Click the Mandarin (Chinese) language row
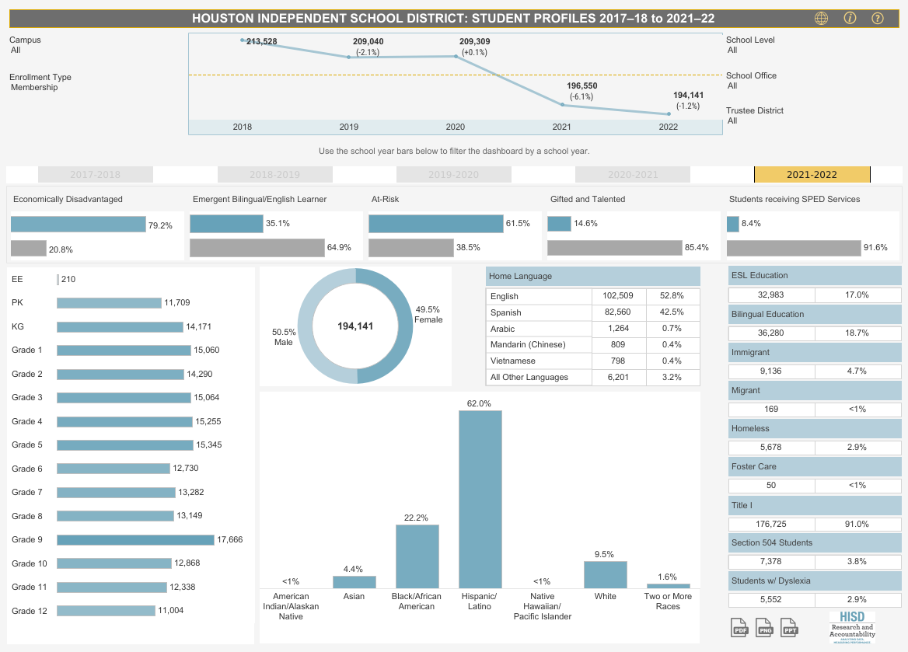This screenshot has width=908, height=652. point(593,344)
